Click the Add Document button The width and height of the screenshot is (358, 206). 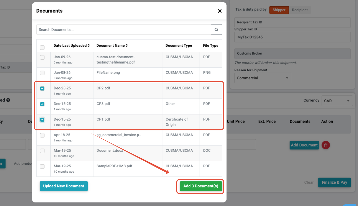[304, 145]
